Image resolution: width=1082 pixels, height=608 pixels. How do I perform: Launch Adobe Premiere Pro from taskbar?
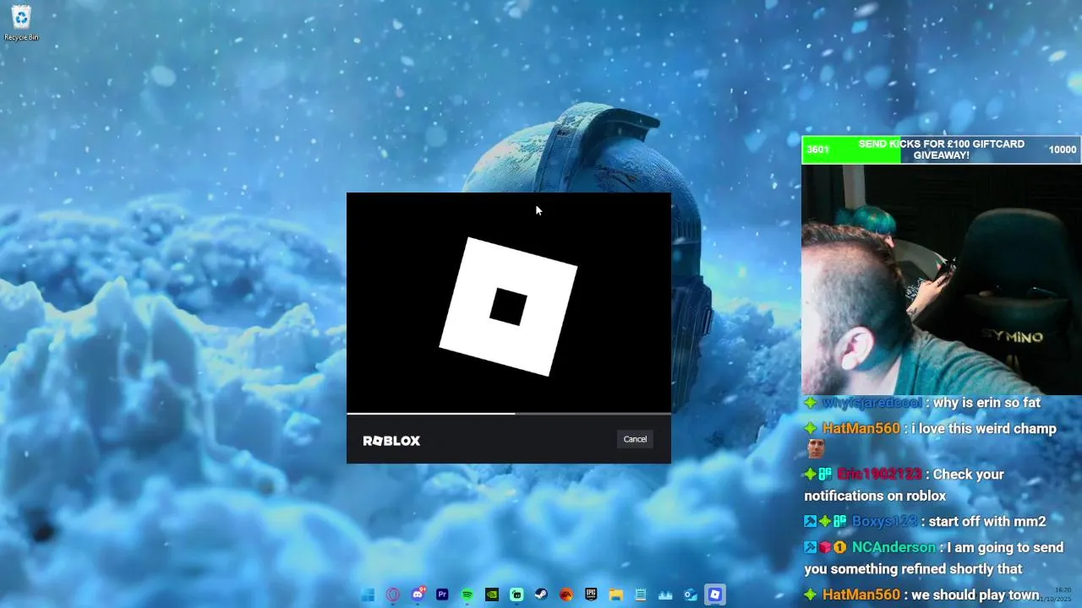tap(442, 594)
